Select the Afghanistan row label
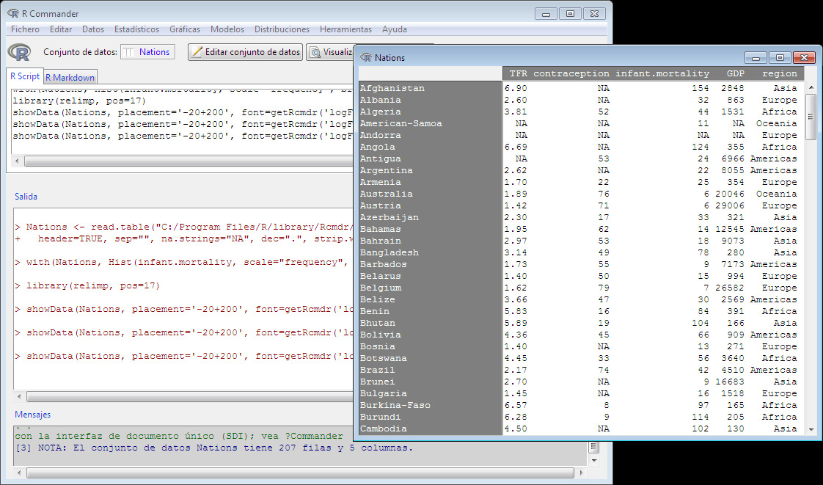 (x=392, y=88)
